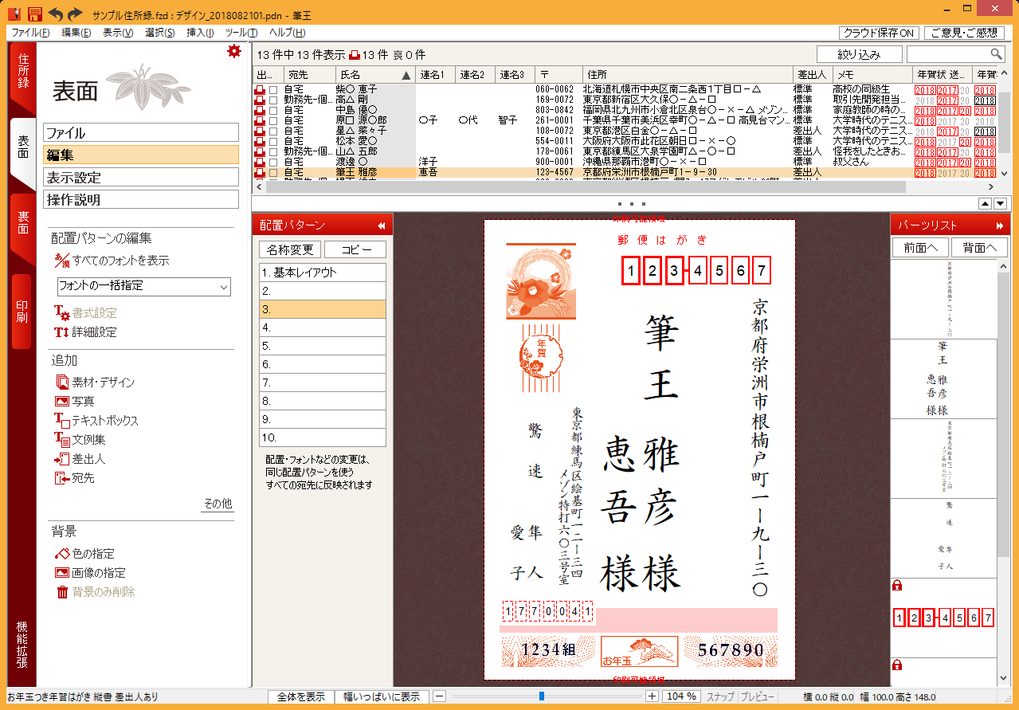Collapse the パーツリスト panel

[x=1000, y=226]
